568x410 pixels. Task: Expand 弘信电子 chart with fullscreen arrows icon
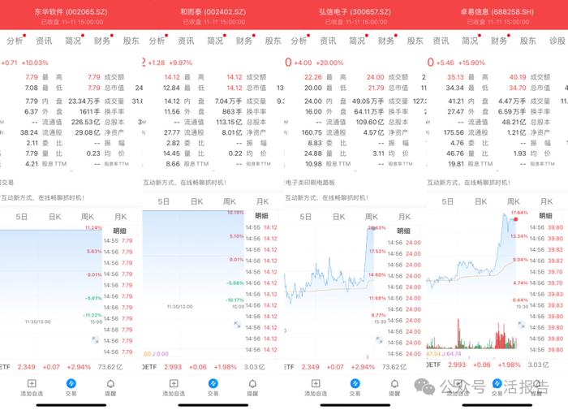tap(379, 339)
